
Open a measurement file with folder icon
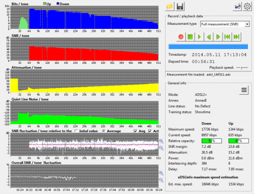pyautogui.click(x=170, y=7)
